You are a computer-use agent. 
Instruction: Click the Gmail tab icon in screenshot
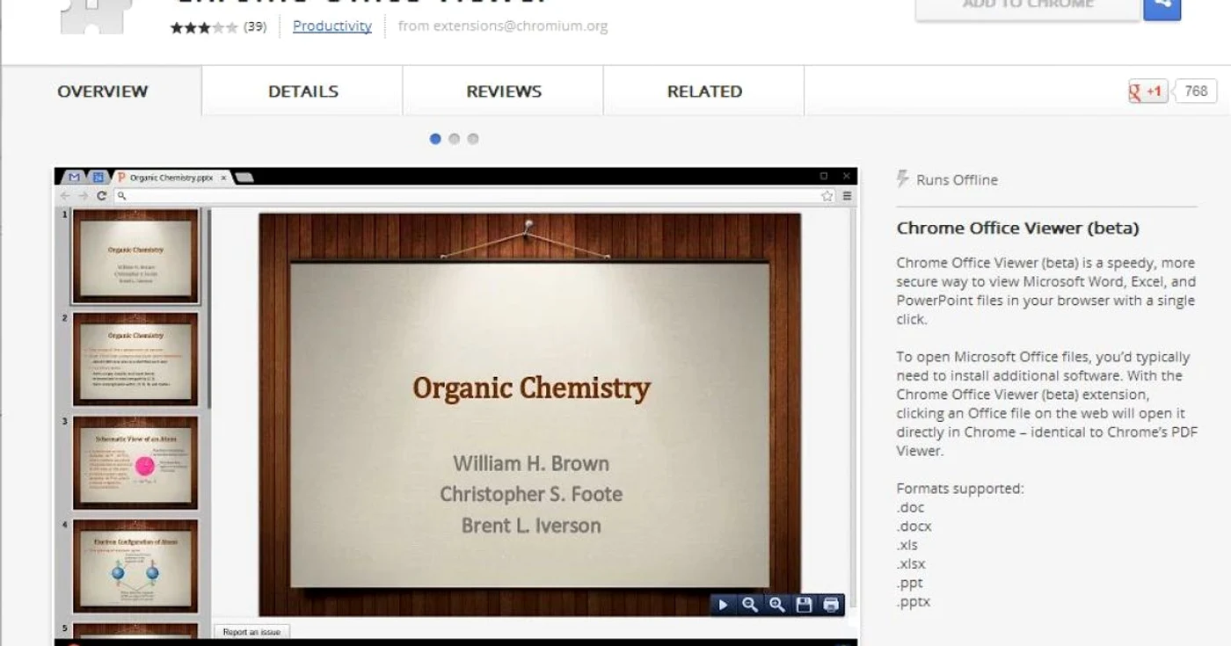point(75,178)
